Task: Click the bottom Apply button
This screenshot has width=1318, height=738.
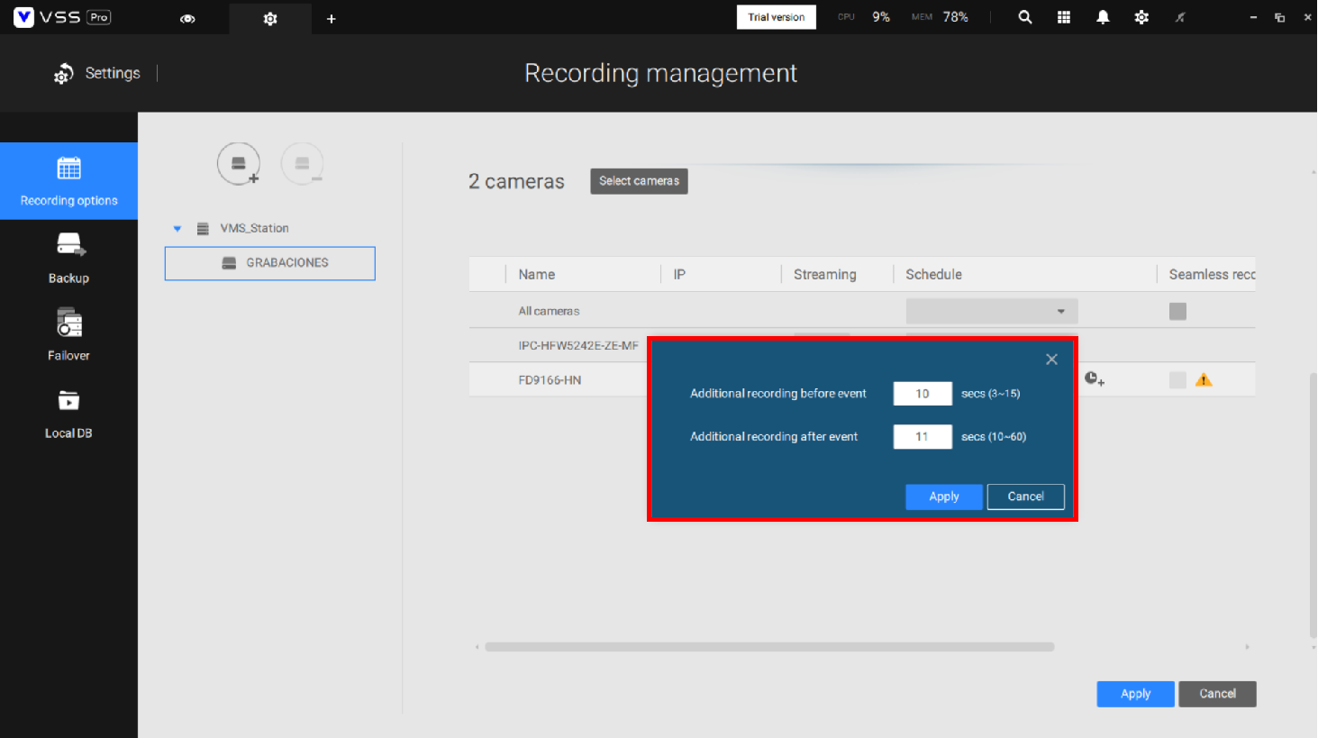Action: tap(1135, 694)
